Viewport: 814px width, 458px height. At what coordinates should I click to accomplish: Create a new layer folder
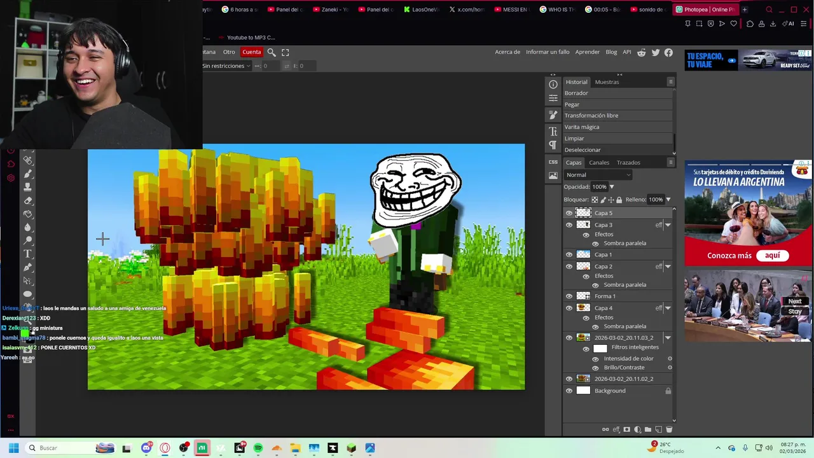point(648,429)
